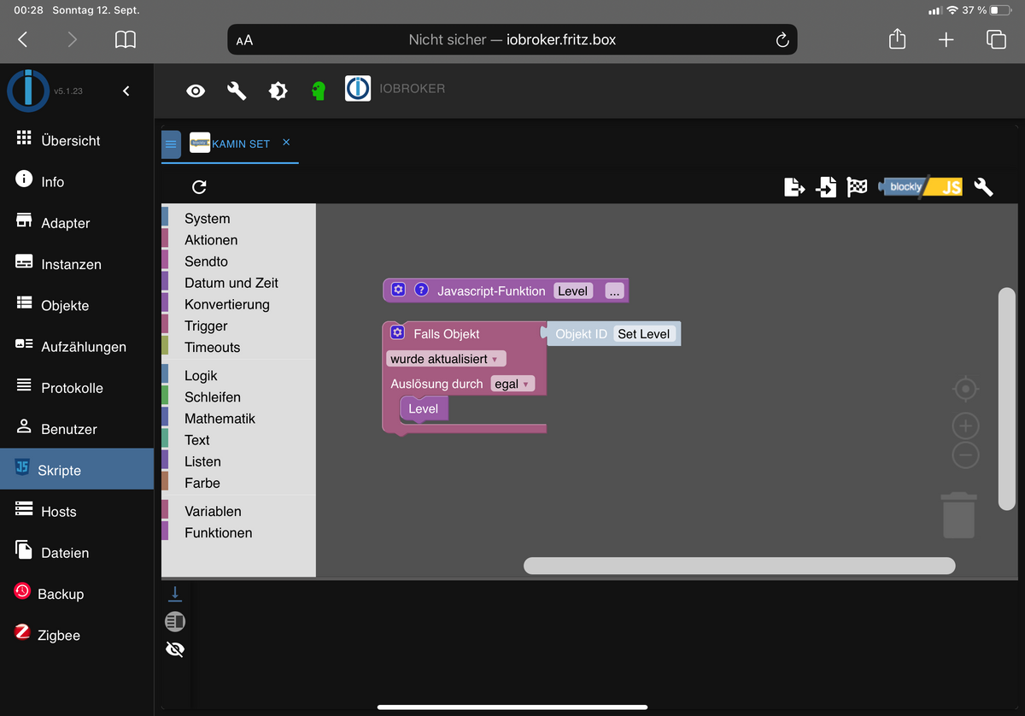Select the KAMIN SET script tab

click(x=230, y=144)
